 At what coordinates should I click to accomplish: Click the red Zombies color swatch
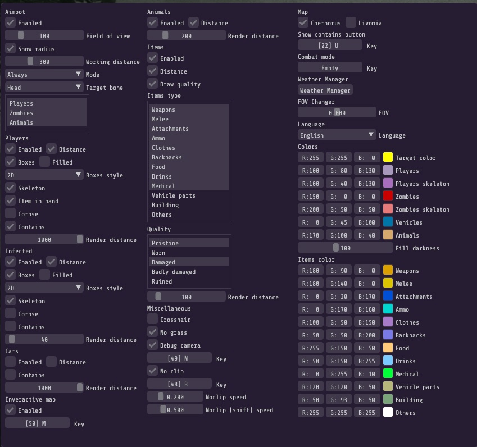[x=388, y=196]
